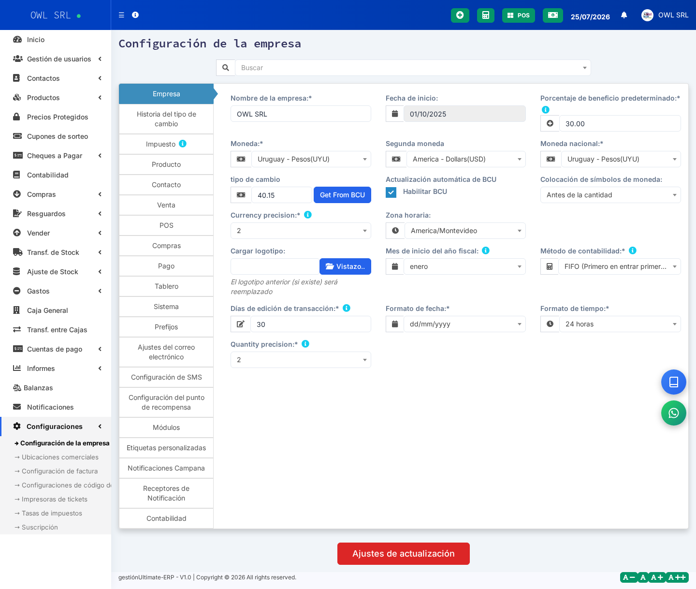Click the blue floating book help icon

674,382
